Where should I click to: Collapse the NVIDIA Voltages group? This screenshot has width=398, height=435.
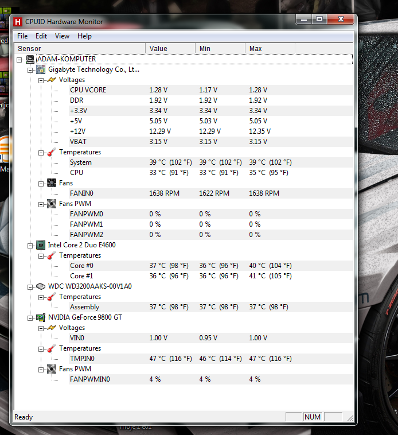[x=41, y=328]
